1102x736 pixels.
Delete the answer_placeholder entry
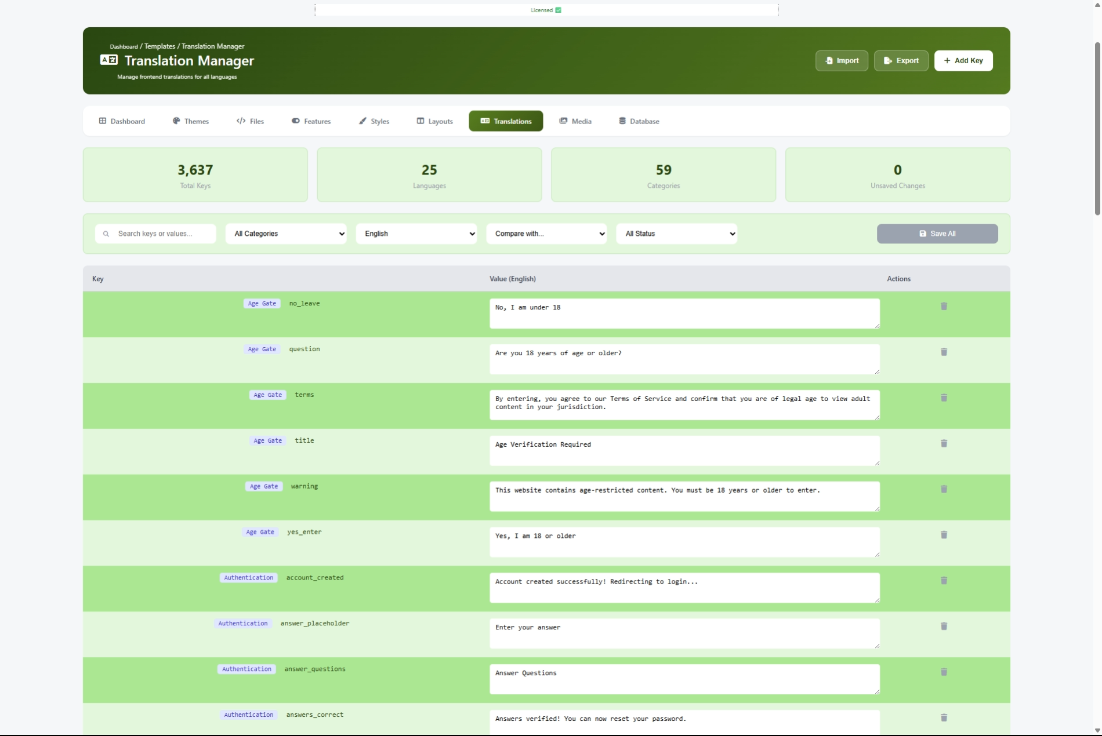[x=944, y=626]
